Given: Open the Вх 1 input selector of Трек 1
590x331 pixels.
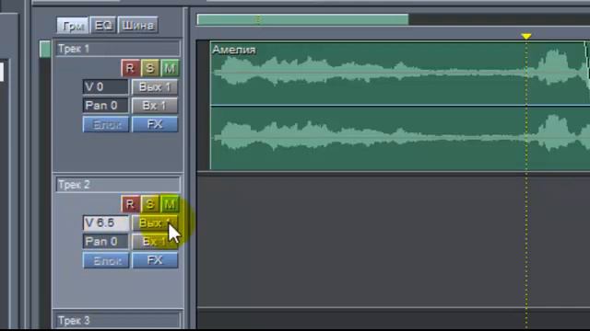Looking at the screenshot, I should [155, 106].
